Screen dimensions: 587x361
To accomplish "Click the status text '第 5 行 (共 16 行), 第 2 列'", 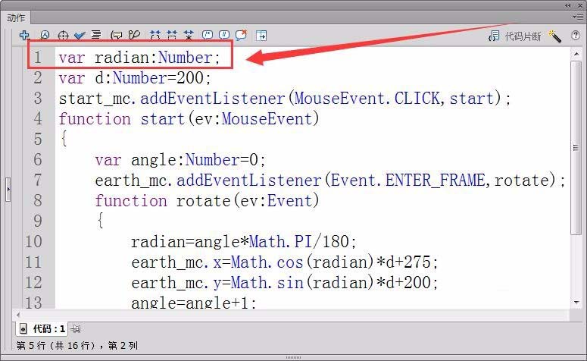I will pyautogui.click(x=77, y=345).
